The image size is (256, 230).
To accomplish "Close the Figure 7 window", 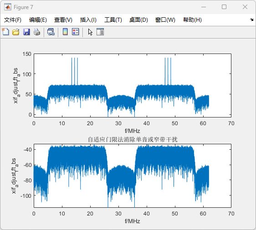I will (245, 7).
